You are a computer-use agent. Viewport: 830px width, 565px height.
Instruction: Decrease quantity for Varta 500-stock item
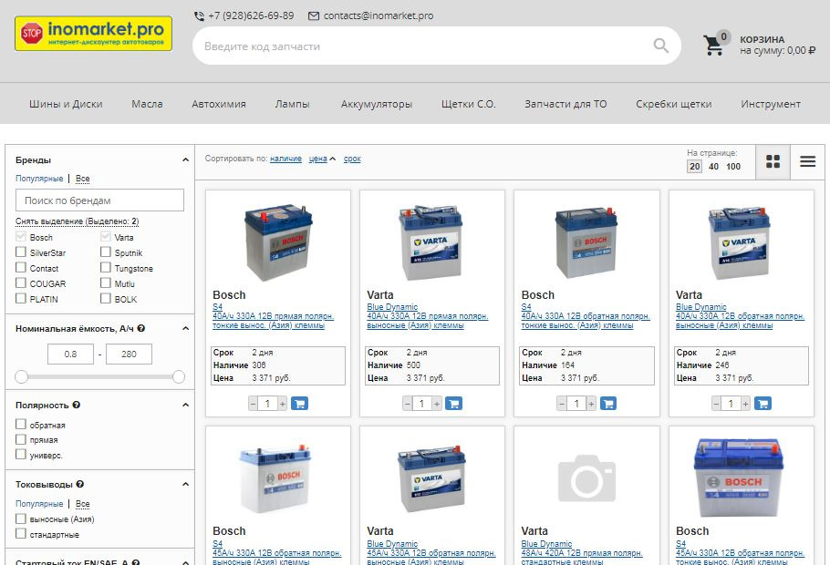[x=407, y=404]
